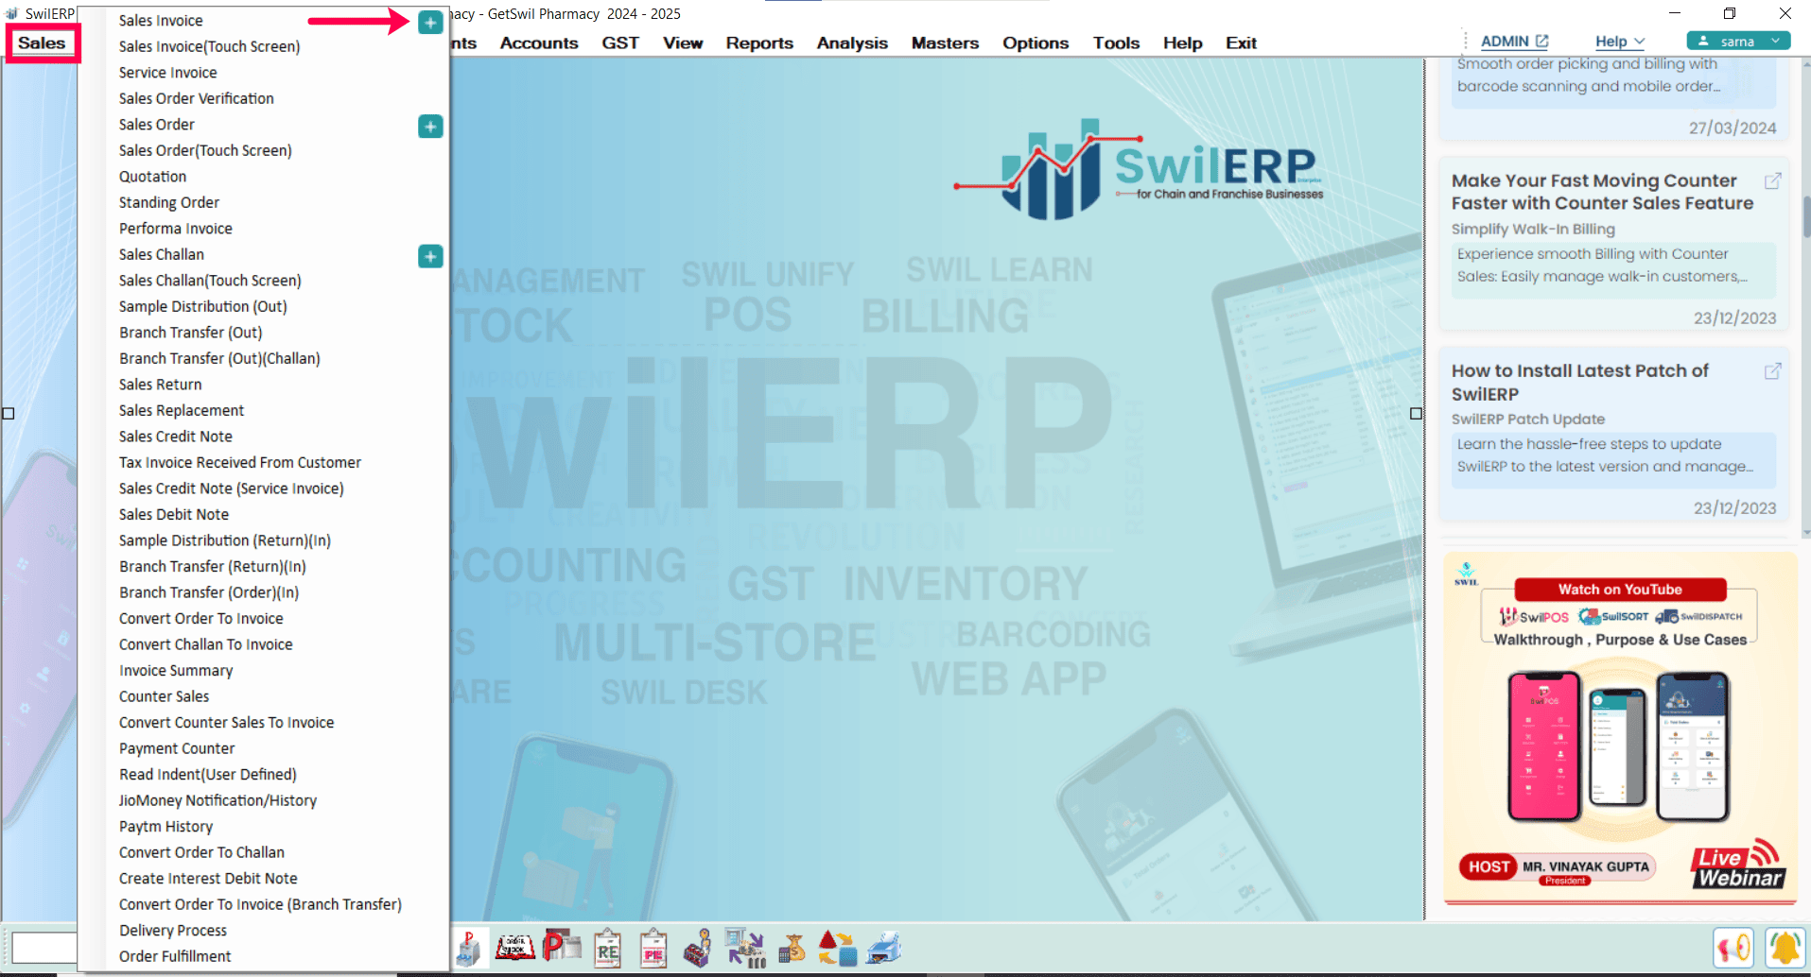Select Performa Invoice

[x=175, y=229]
